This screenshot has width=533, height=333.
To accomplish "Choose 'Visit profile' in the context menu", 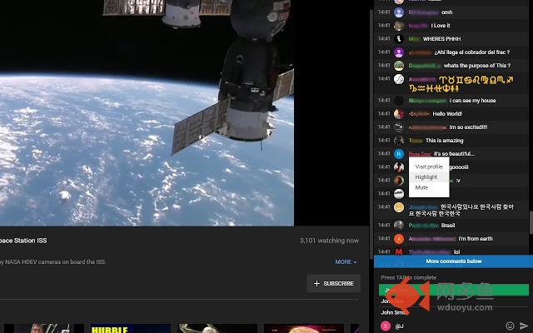I will (429, 166).
